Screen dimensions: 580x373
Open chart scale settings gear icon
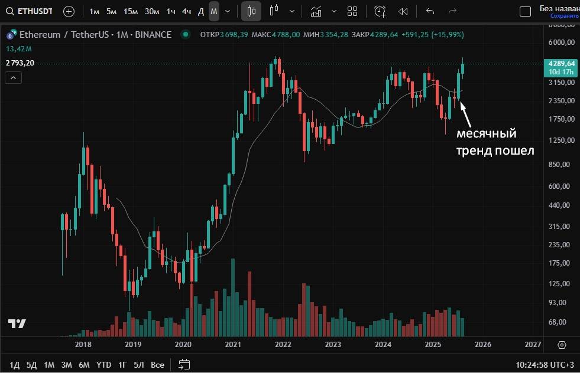[562, 345]
